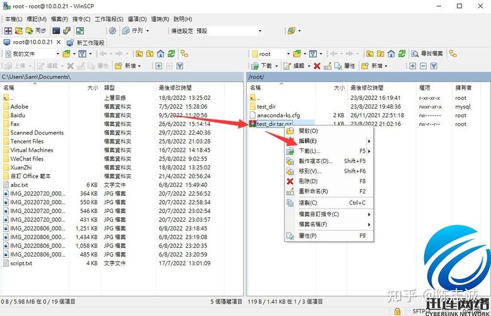This screenshot has width=491, height=316.
Task: Choose 下載(L)... in context menu
Action: [329, 151]
